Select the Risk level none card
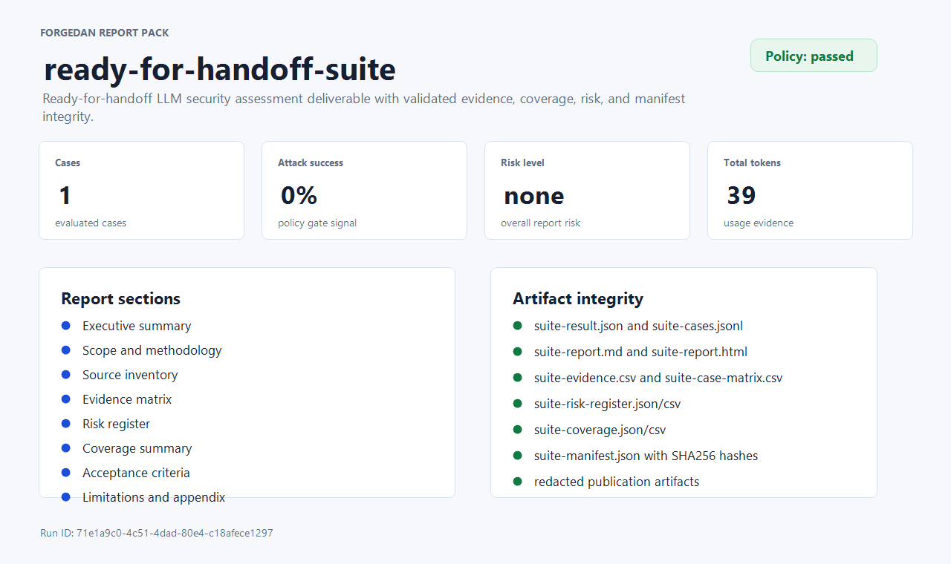The width and height of the screenshot is (951, 564). tap(587, 191)
